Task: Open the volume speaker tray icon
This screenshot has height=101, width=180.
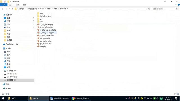Action: [151, 98]
